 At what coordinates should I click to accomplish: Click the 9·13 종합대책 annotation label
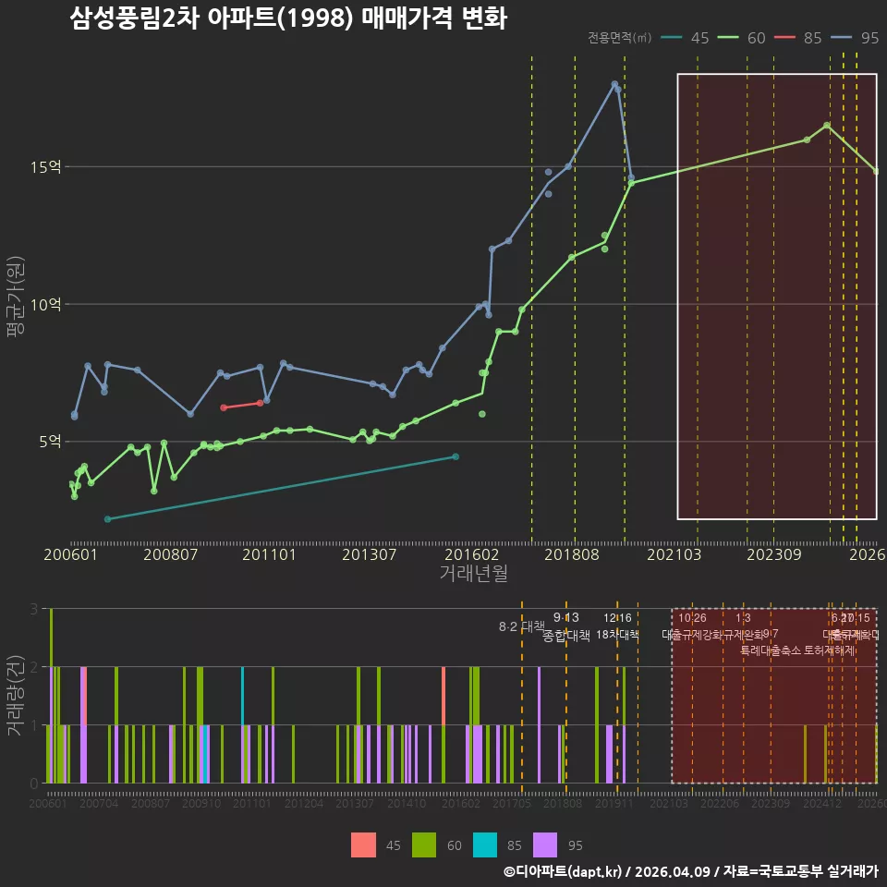565,626
